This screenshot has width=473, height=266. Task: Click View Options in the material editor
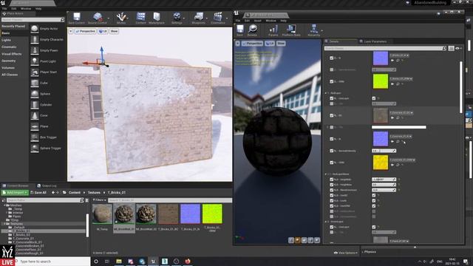pyautogui.click(x=346, y=253)
